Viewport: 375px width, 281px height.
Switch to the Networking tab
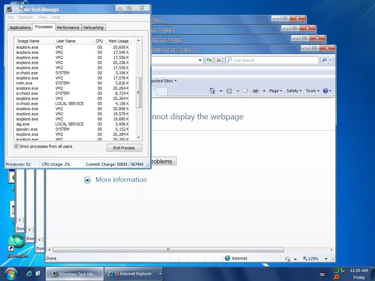[x=93, y=27]
